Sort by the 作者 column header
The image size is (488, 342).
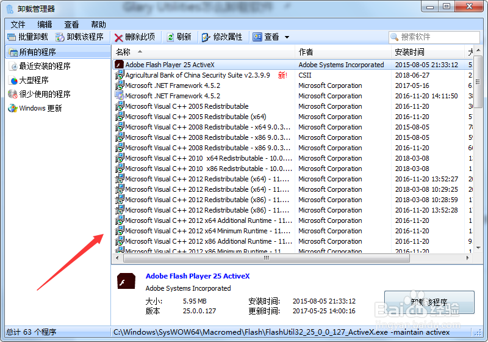(x=343, y=52)
